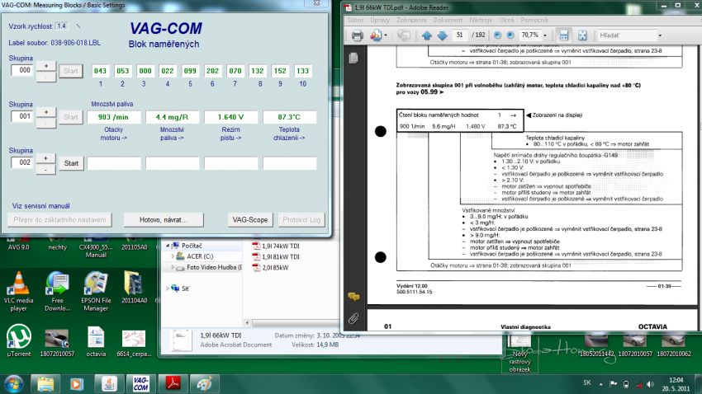The width and height of the screenshot is (702, 394).
Task: Open the Hľadať search options dropdown
Action: click(x=658, y=35)
